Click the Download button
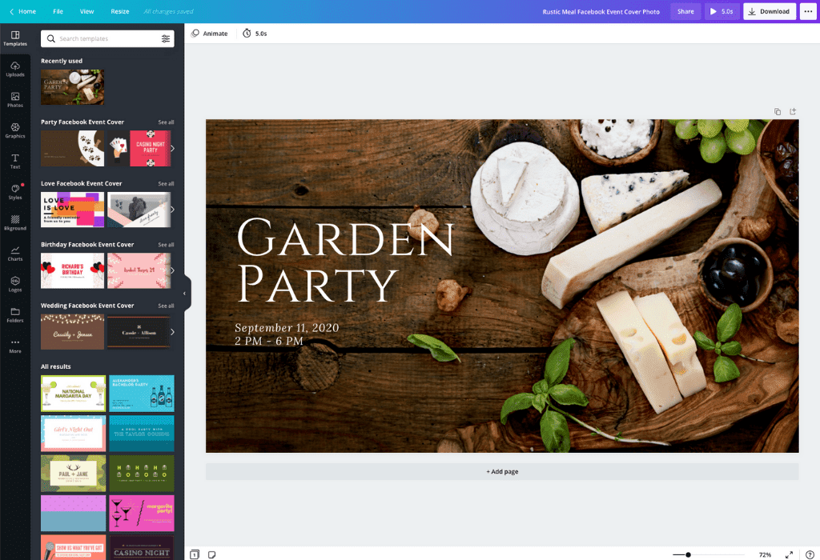 (x=768, y=11)
